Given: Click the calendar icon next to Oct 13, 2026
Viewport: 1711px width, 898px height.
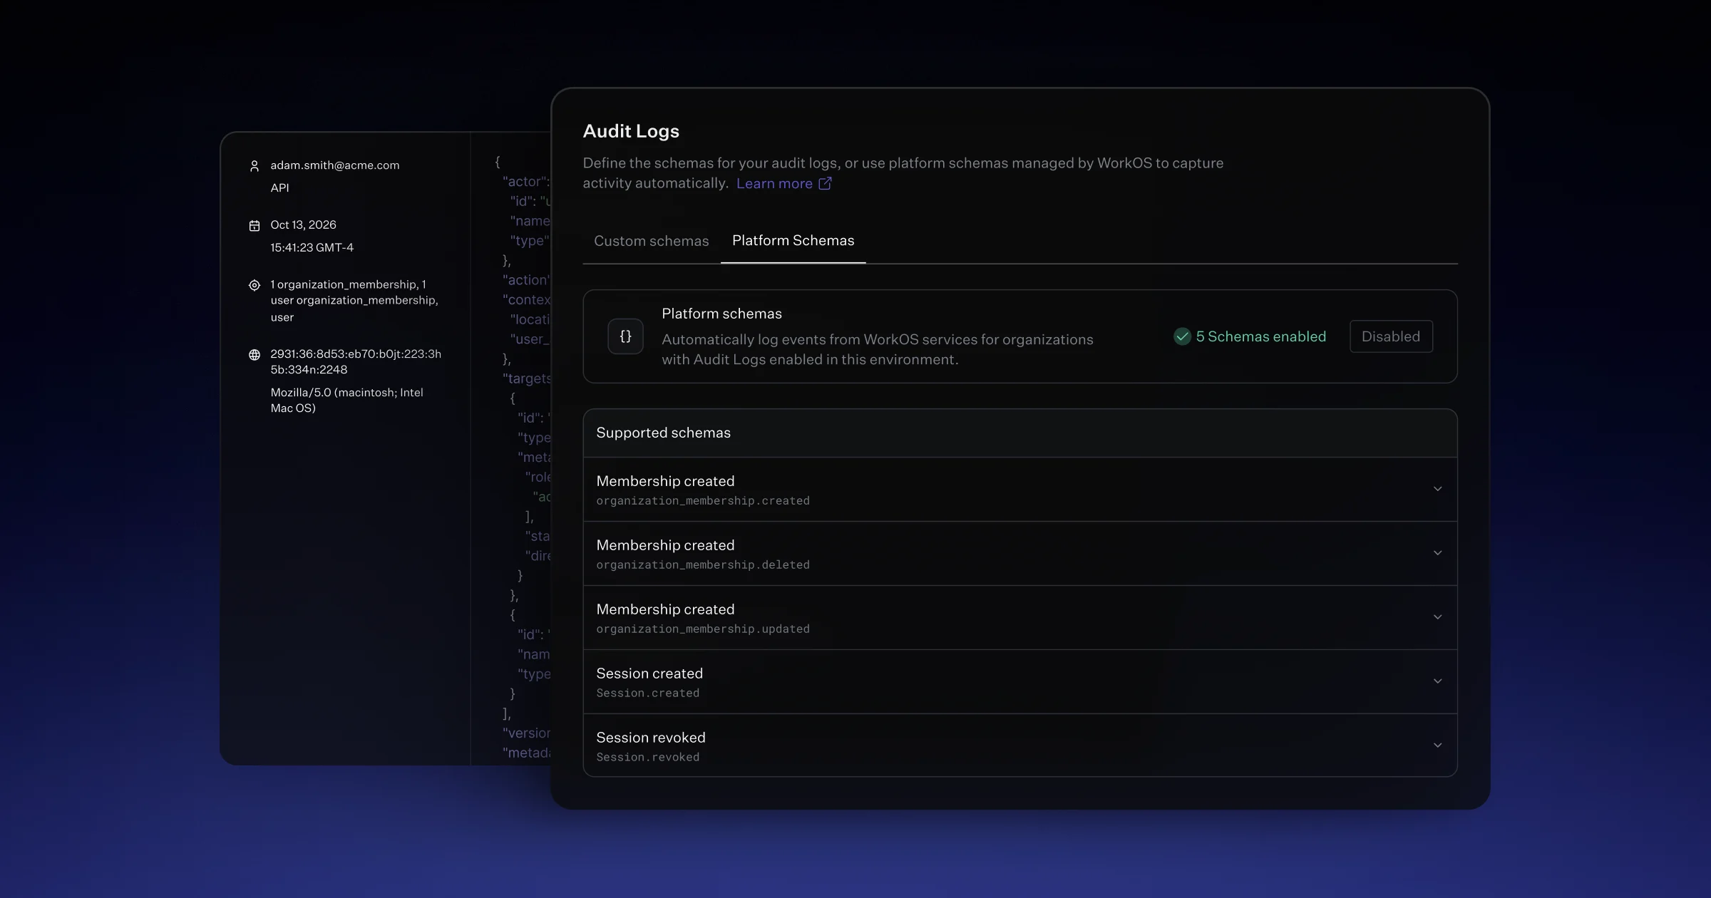Looking at the screenshot, I should click(x=254, y=225).
